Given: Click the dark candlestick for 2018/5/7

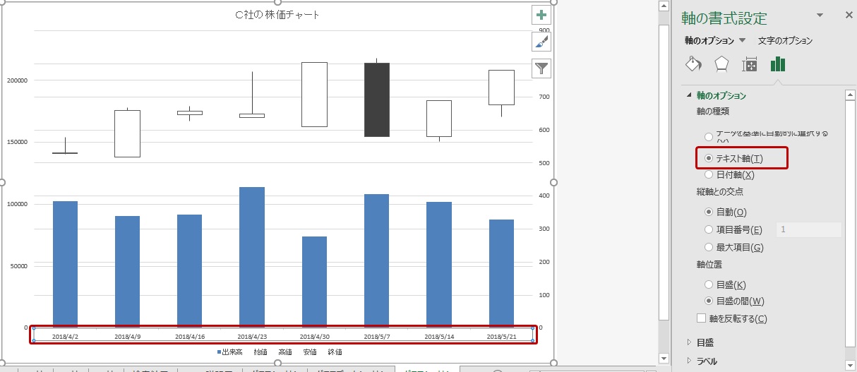Looking at the screenshot, I should tap(376, 100).
